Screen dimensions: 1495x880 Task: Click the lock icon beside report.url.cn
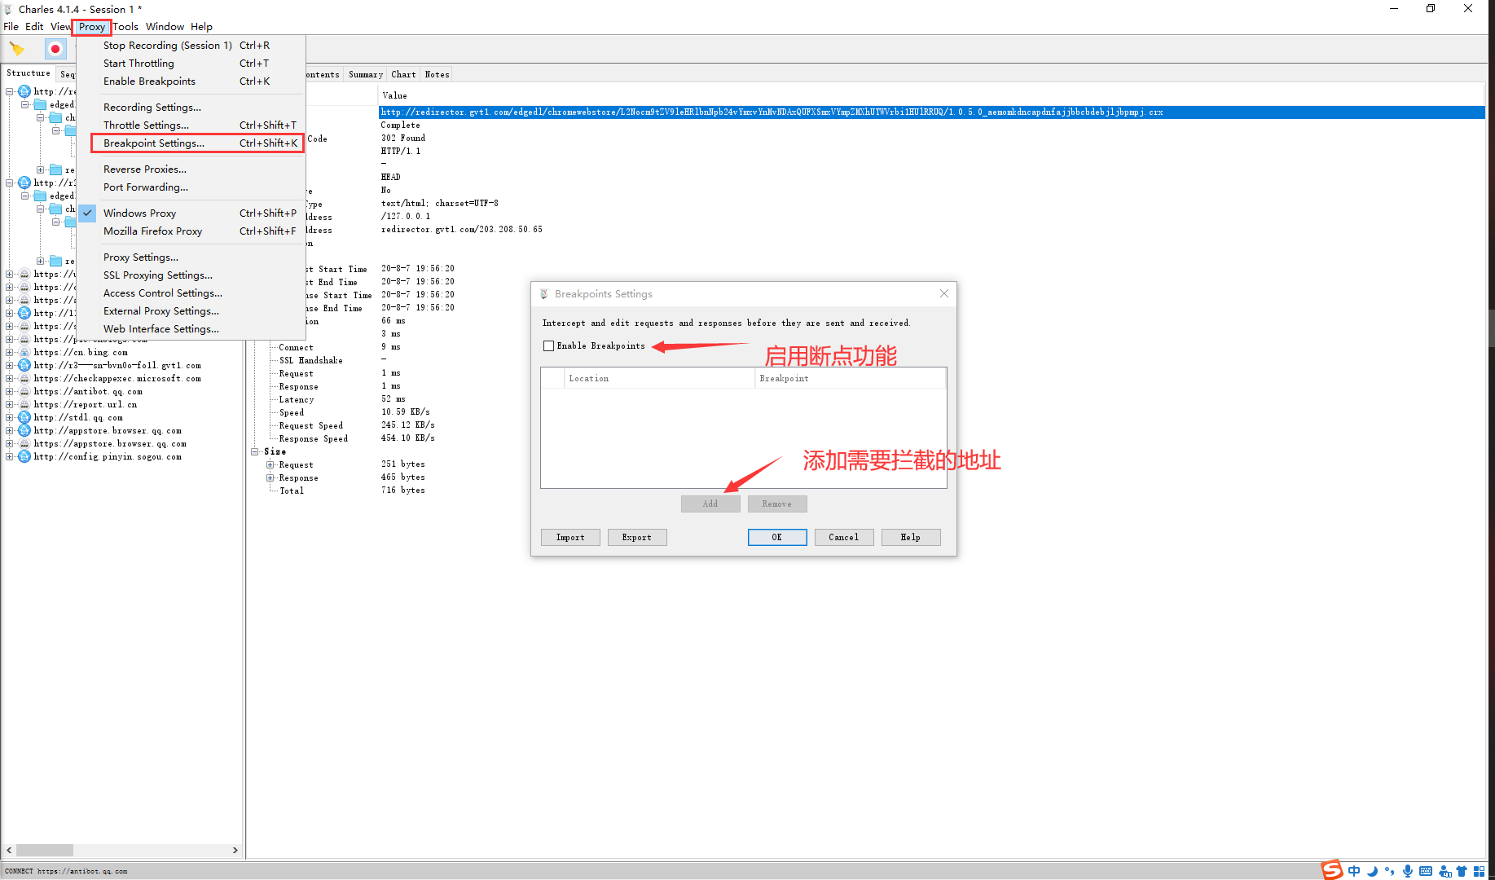[24, 405]
